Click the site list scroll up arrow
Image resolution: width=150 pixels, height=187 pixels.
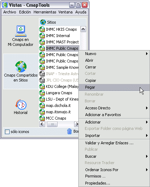(83, 29)
